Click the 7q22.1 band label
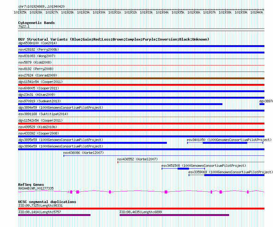273x227 pixels. click(x=24, y=26)
